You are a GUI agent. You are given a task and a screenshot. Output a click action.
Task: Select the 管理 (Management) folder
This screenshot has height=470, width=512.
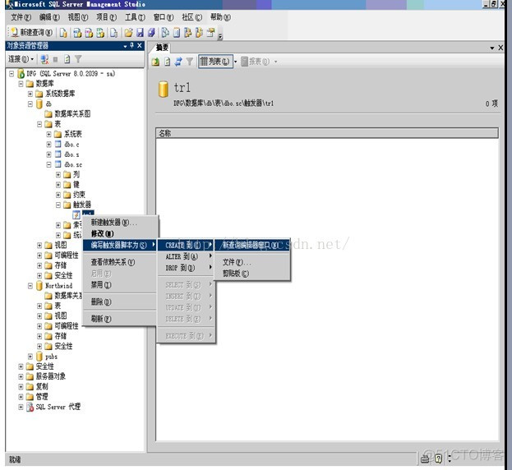(37, 397)
